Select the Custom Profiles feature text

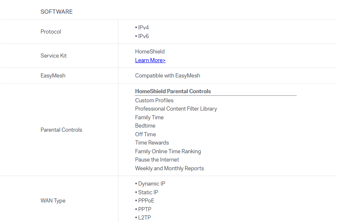click(x=154, y=101)
